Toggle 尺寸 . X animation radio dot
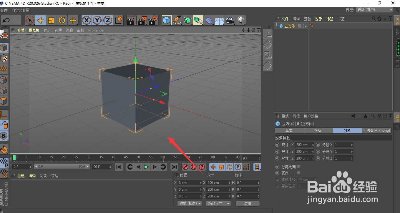Screen dimensions: 400x213 point(277,145)
